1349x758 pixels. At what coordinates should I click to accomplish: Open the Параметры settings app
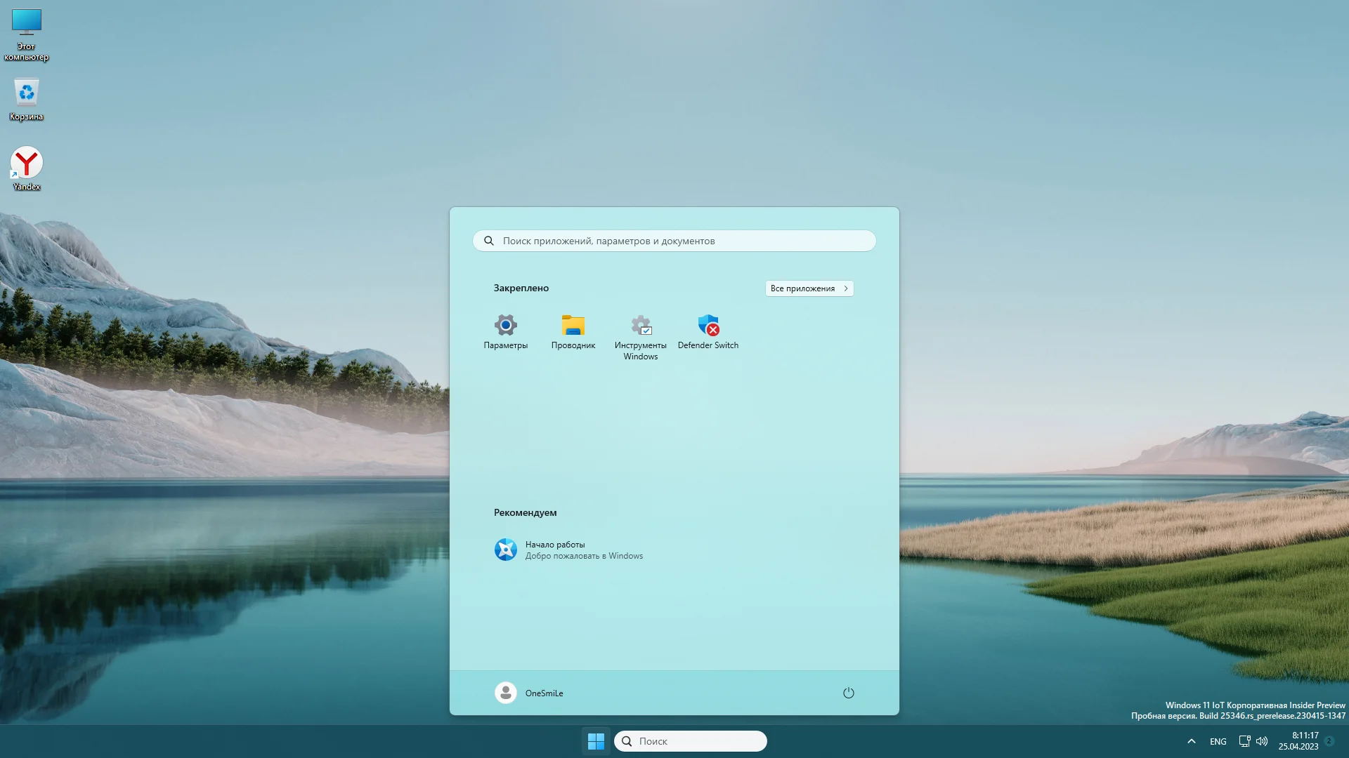point(505,331)
